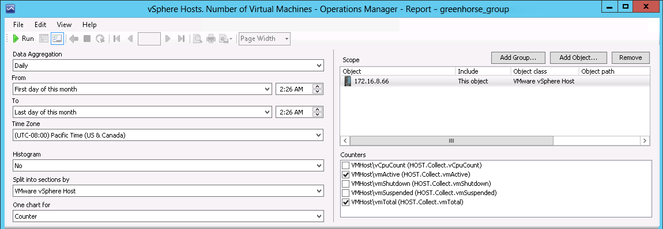The height and width of the screenshot is (229, 663).
Task: Open the File menu
Action: click(x=18, y=25)
